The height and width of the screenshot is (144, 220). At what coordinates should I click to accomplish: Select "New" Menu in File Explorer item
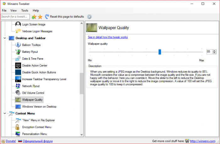pos(38,120)
